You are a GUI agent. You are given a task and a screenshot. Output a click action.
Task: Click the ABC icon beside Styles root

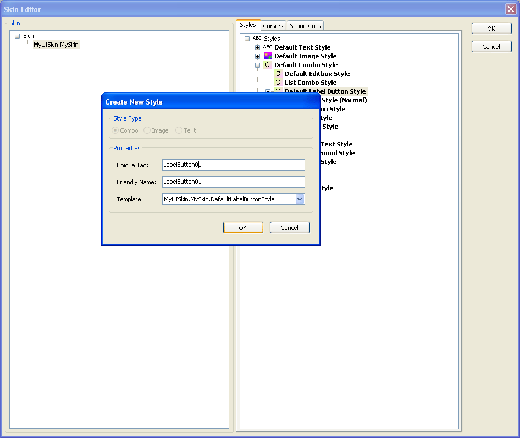click(x=256, y=39)
